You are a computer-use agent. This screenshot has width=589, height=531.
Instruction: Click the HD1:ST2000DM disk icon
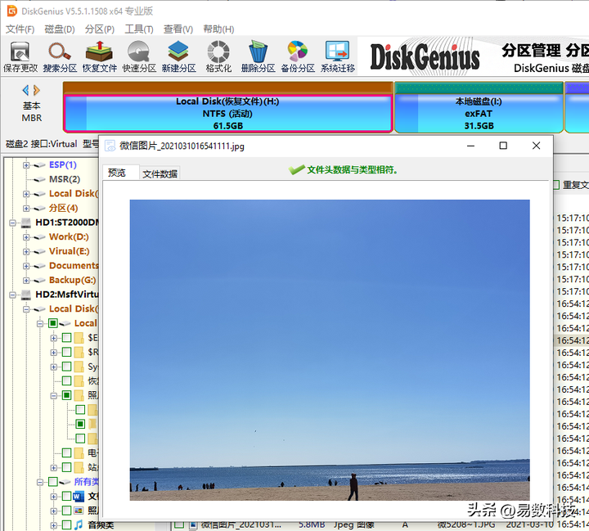coord(26,223)
